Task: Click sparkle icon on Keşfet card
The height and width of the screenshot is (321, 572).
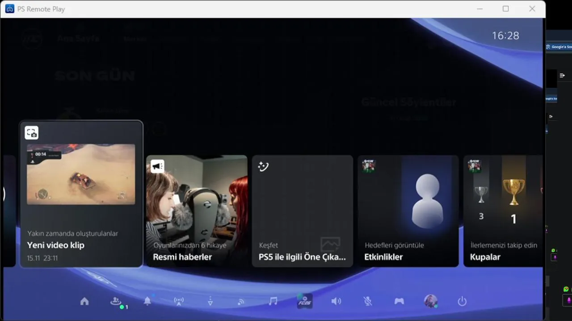Action: tap(263, 166)
